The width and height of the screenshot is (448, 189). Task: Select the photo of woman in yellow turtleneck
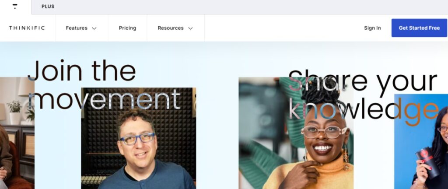[296, 133]
